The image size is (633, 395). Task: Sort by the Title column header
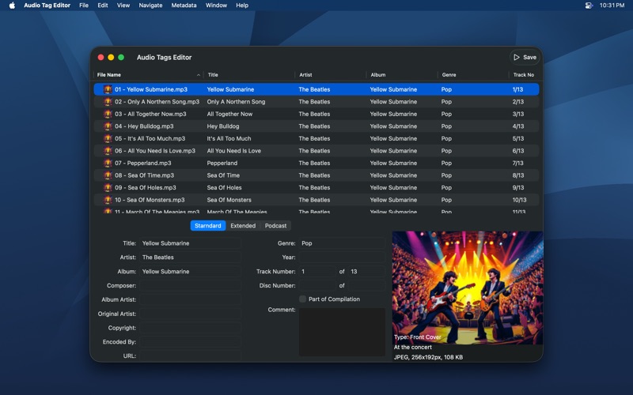pos(249,75)
